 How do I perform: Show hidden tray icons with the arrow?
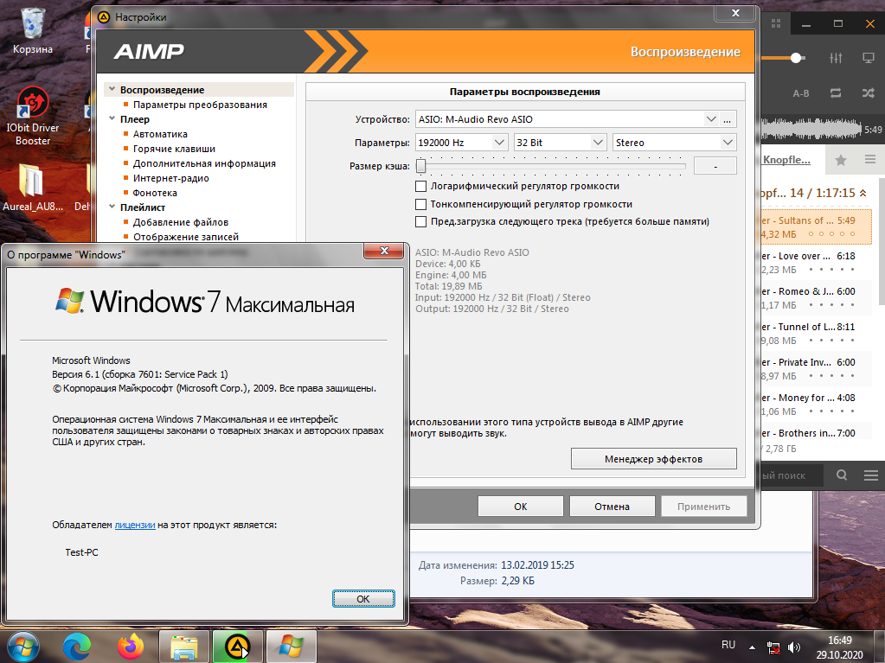pyautogui.click(x=752, y=647)
